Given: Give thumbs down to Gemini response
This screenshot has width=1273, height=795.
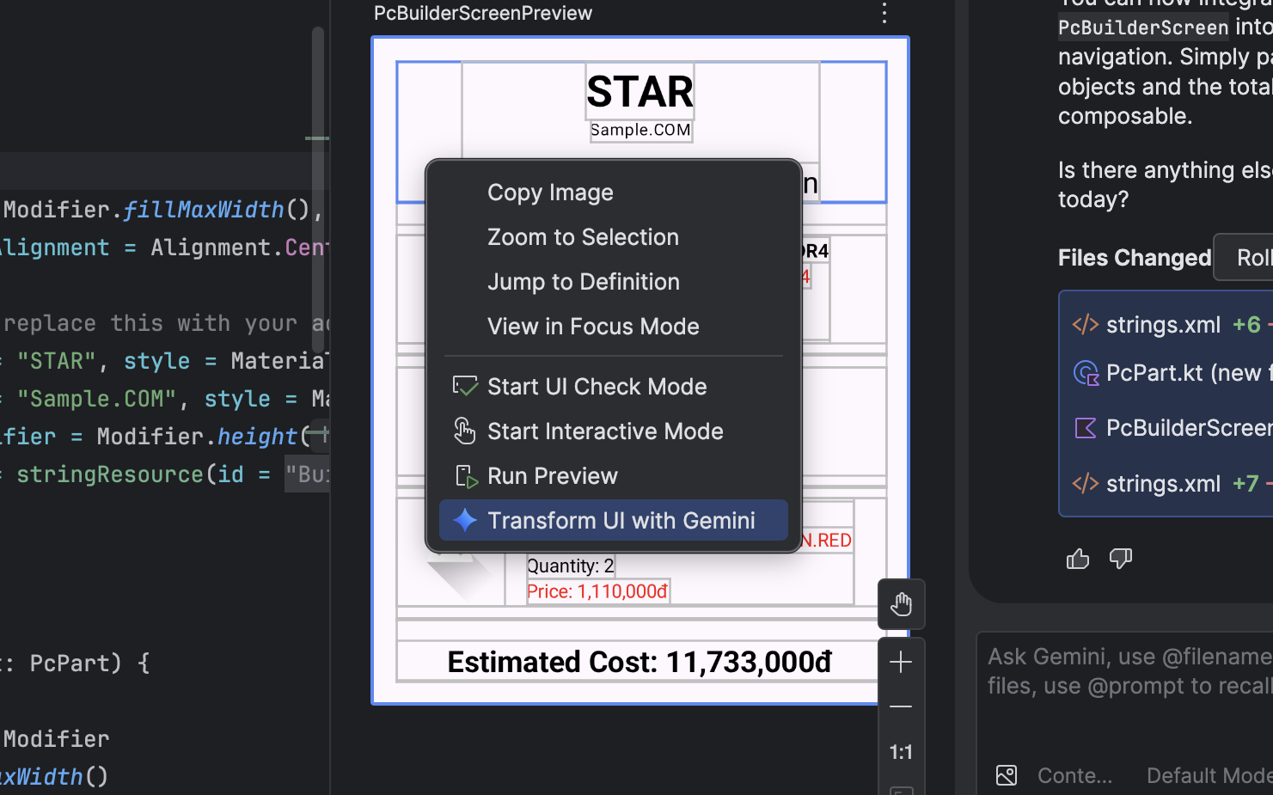Looking at the screenshot, I should pos(1121,560).
